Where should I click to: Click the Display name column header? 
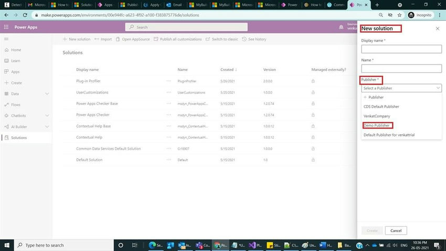(x=87, y=70)
